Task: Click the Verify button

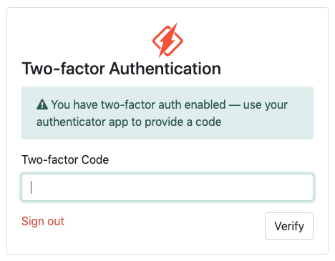Action: coord(289,226)
